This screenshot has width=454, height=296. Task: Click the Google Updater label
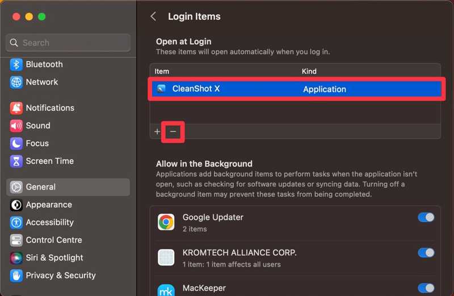(213, 217)
